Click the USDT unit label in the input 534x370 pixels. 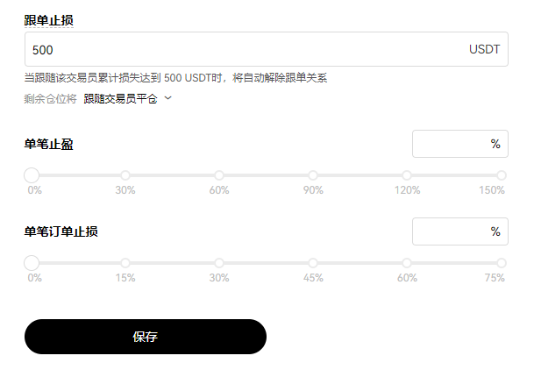484,50
